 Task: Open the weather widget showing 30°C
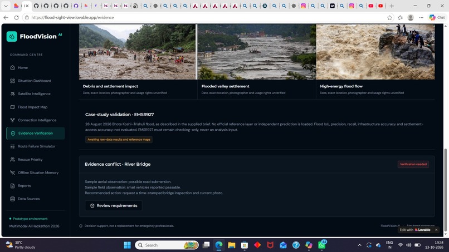[21, 245]
